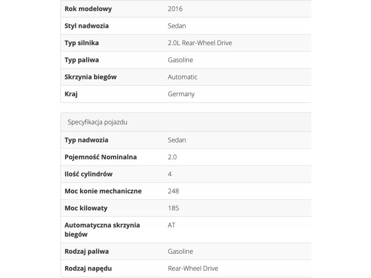Screen dimensions: 371x278
Task: Click the "Pojemność Nominalna" label
Action: point(100,157)
